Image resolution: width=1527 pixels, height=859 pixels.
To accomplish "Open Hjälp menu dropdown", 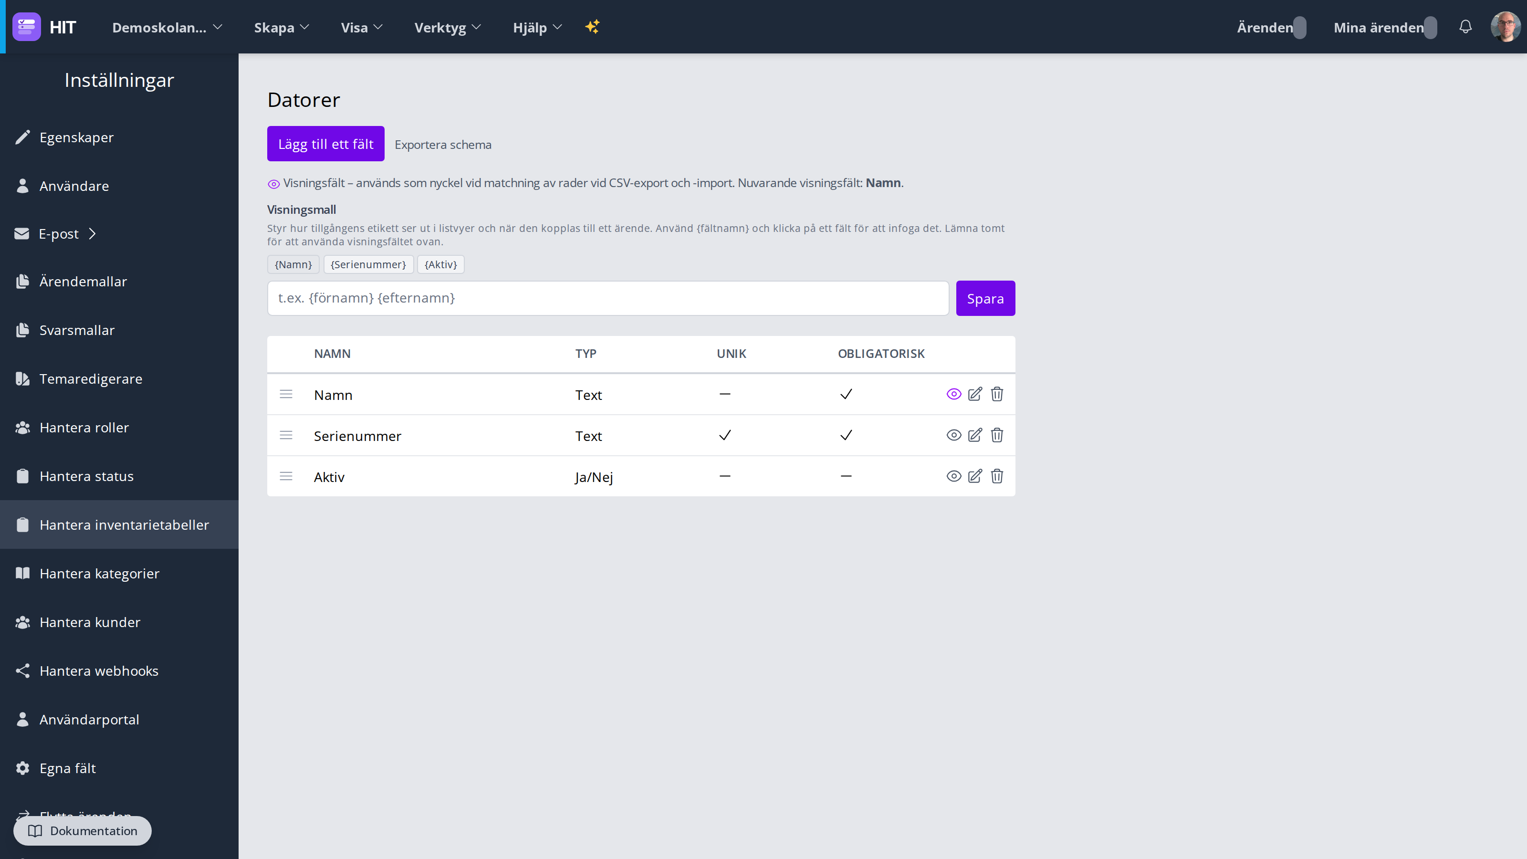I will click(537, 27).
